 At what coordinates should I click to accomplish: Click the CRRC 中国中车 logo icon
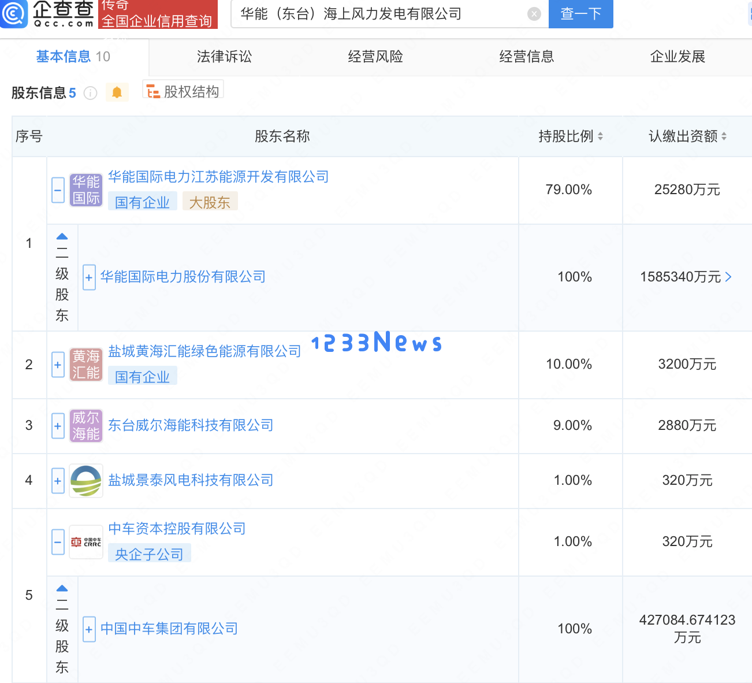(86, 542)
